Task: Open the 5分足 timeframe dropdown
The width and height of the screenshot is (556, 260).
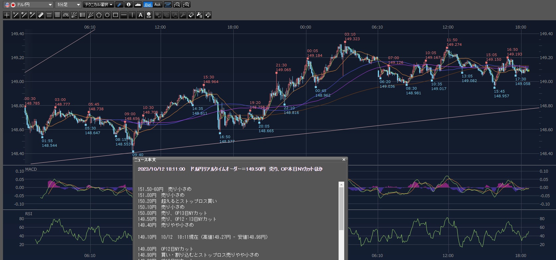Action: pos(68,5)
